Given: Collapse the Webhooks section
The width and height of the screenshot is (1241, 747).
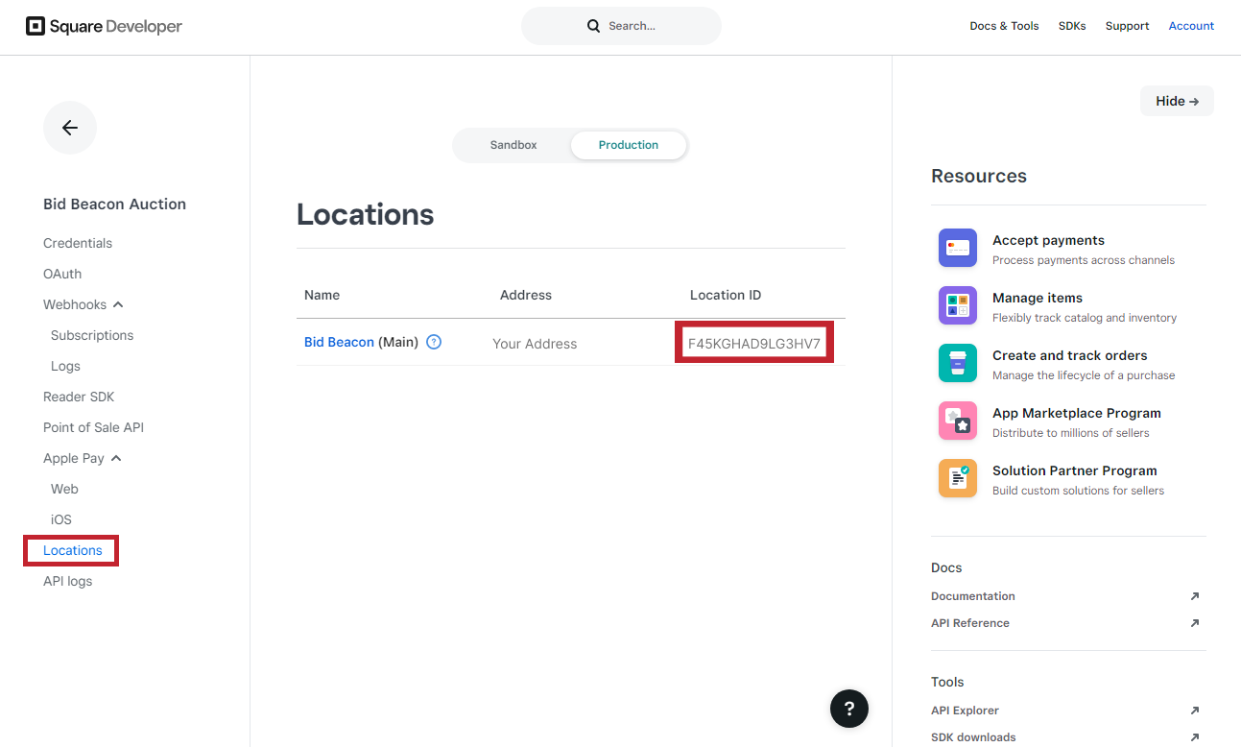Looking at the screenshot, I should (x=118, y=304).
